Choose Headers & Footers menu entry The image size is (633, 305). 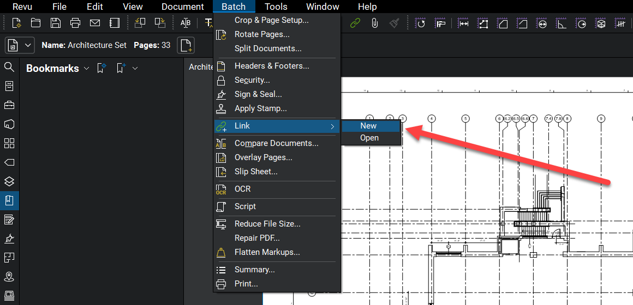pos(277,66)
